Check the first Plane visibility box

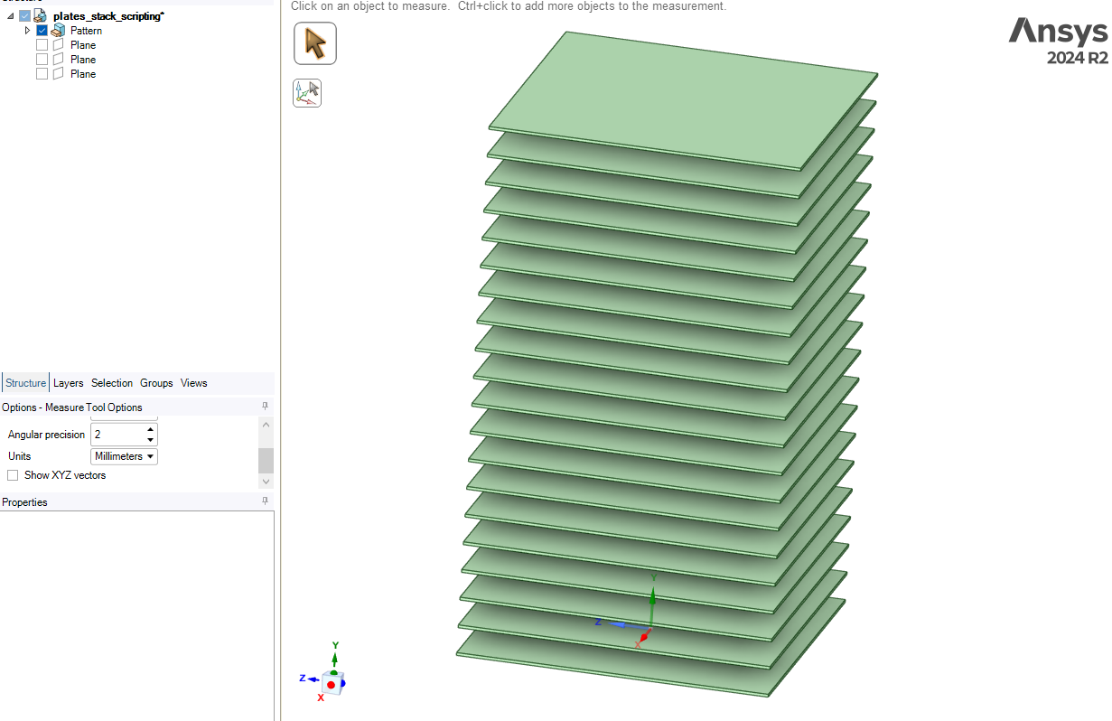point(42,45)
